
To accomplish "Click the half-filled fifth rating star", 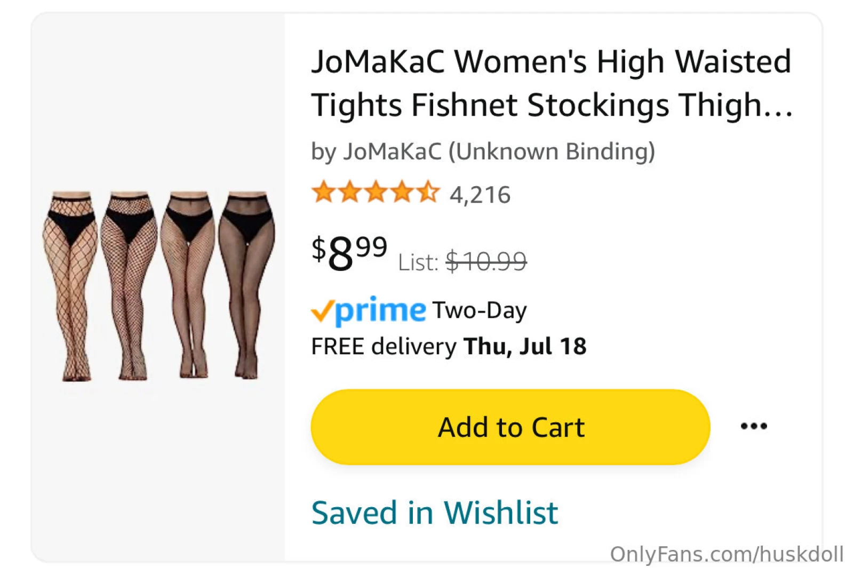I will 428,192.
